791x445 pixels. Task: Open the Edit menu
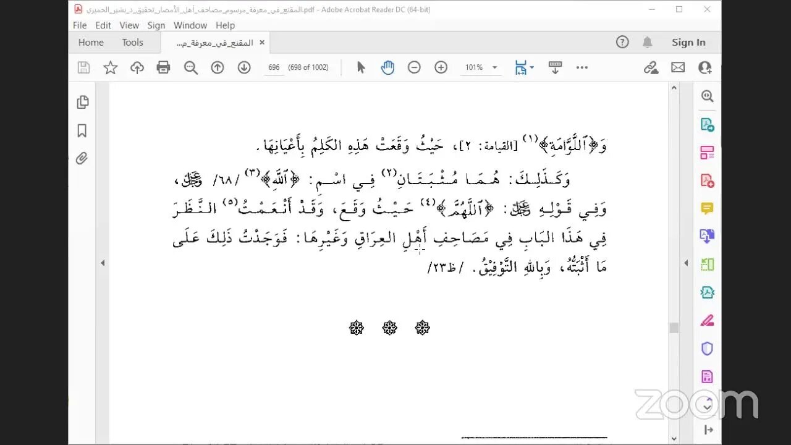[x=103, y=25]
